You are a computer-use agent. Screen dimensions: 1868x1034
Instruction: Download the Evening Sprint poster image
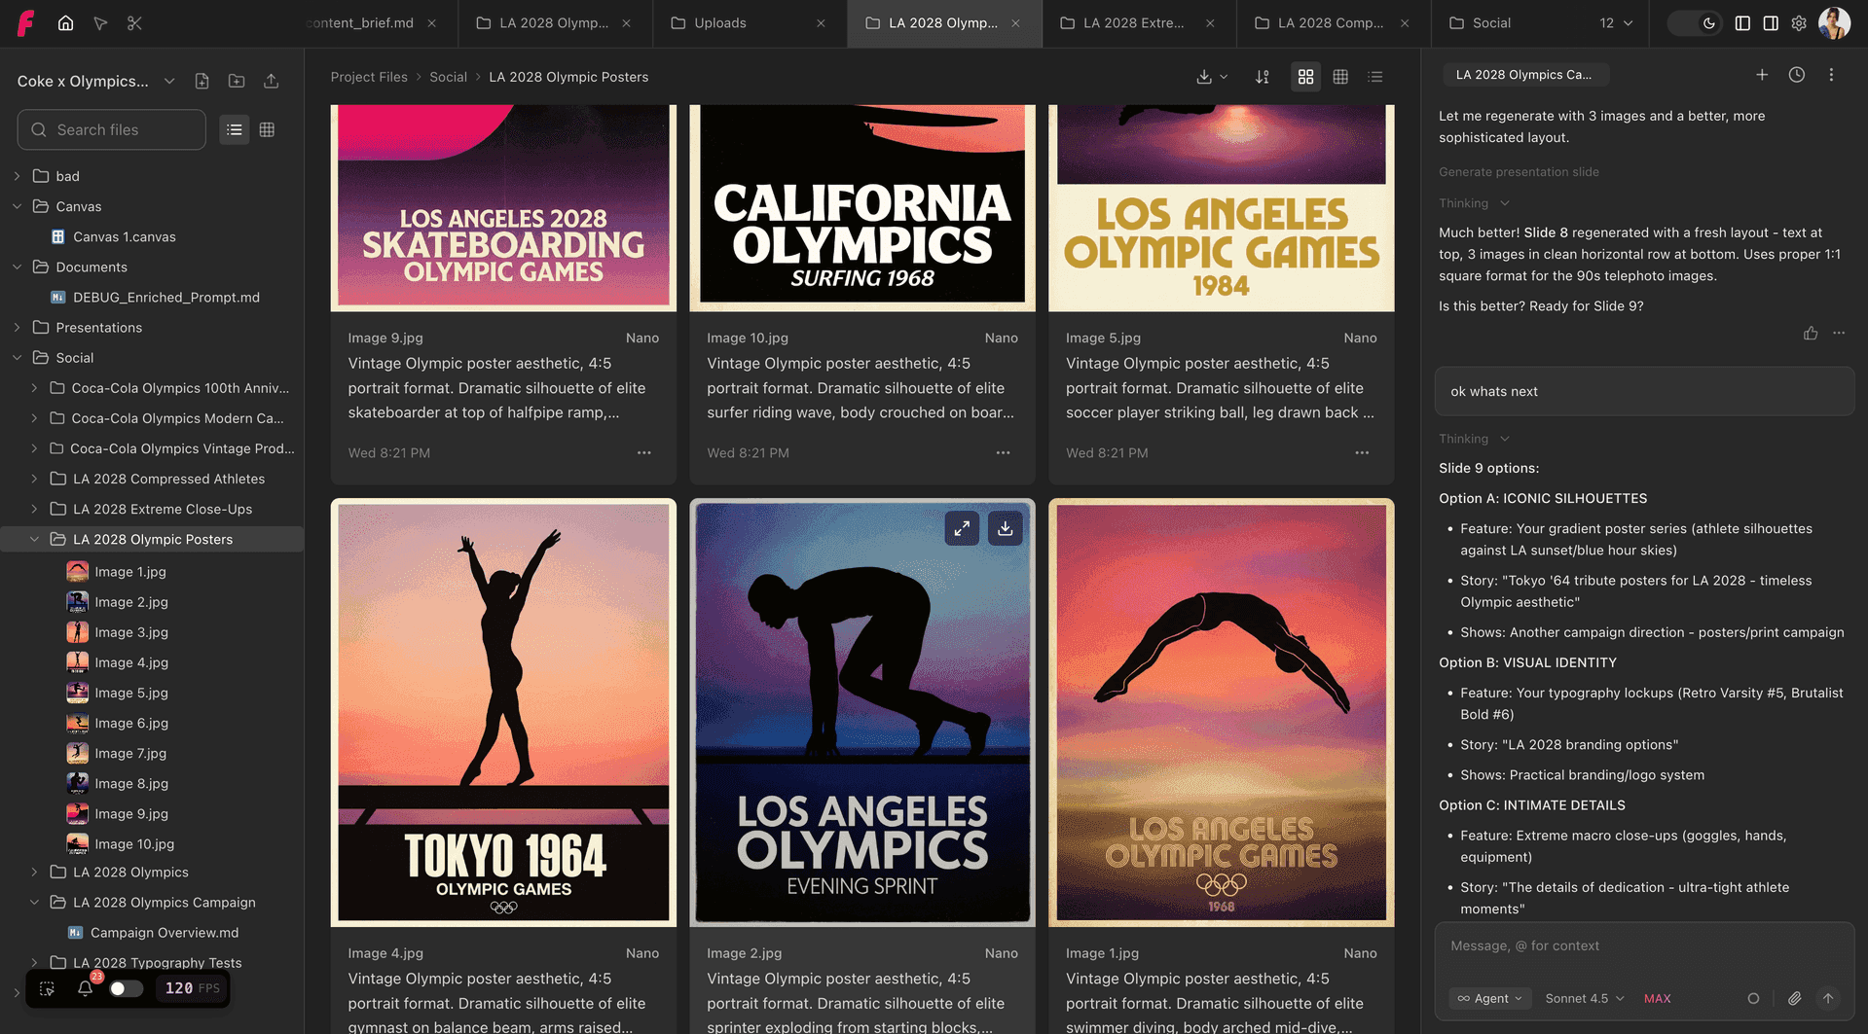point(1005,528)
